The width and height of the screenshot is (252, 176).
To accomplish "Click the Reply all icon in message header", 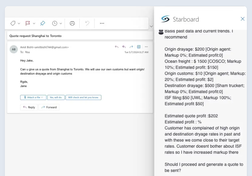I will point(124,47).
